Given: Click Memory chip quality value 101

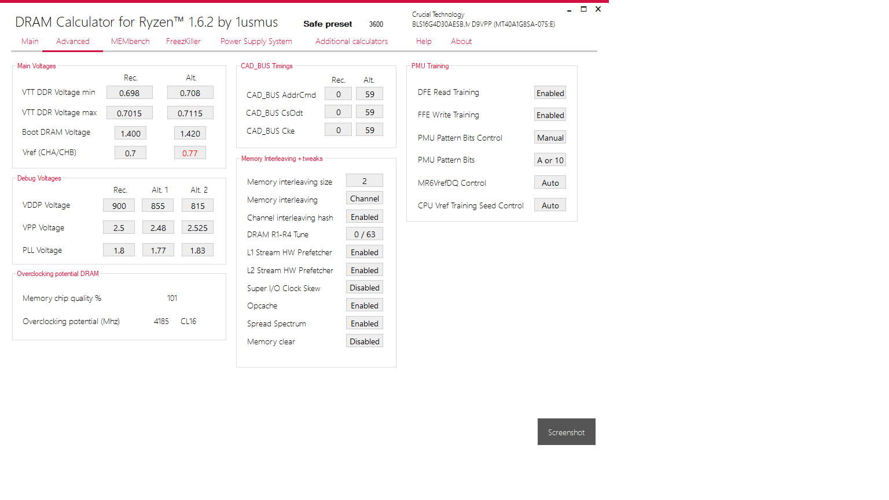Looking at the screenshot, I should click(172, 298).
